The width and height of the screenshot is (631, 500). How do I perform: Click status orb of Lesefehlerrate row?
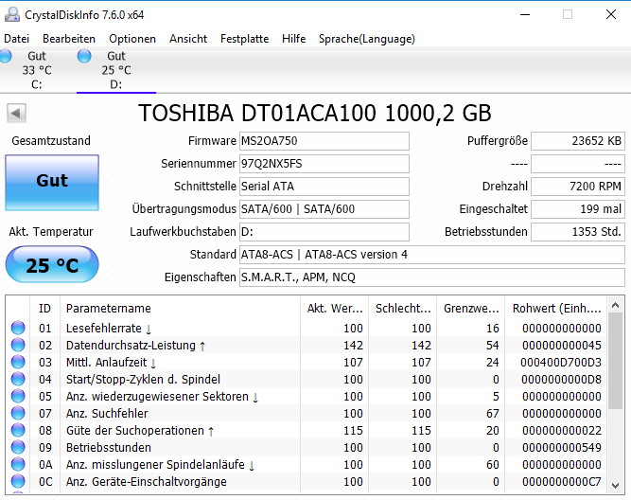click(18, 328)
